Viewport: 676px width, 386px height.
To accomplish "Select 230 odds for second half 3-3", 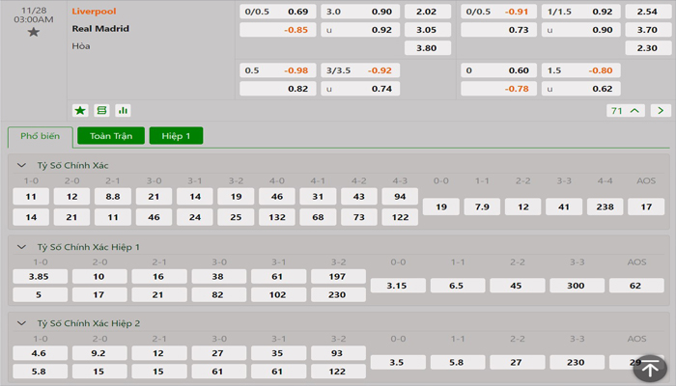I will tap(577, 362).
